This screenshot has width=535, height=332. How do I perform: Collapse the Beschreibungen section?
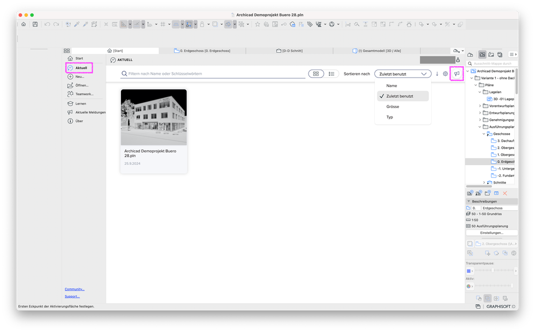[x=469, y=202]
